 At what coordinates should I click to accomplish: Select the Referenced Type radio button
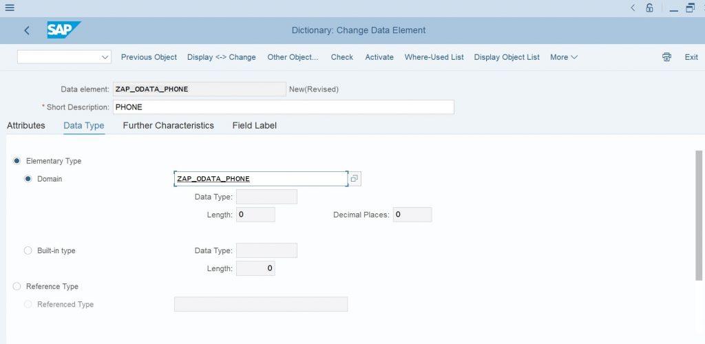28,305
